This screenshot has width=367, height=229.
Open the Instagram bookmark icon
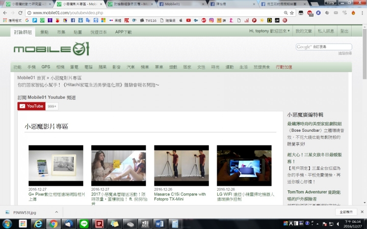point(212,20)
